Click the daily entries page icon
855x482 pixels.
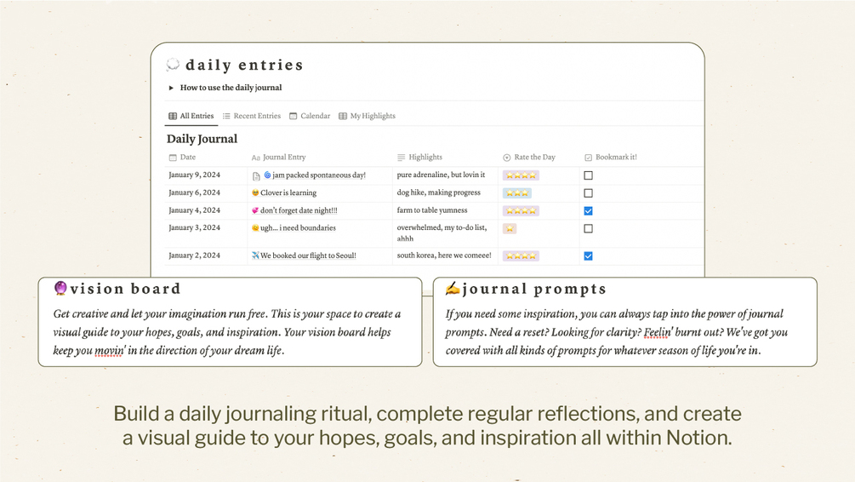pyautogui.click(x=173, y=65)
